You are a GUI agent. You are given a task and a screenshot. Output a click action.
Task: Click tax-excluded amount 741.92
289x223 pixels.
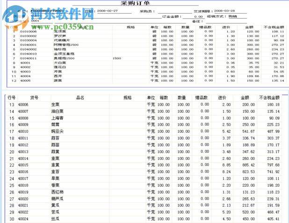point(273,172)
